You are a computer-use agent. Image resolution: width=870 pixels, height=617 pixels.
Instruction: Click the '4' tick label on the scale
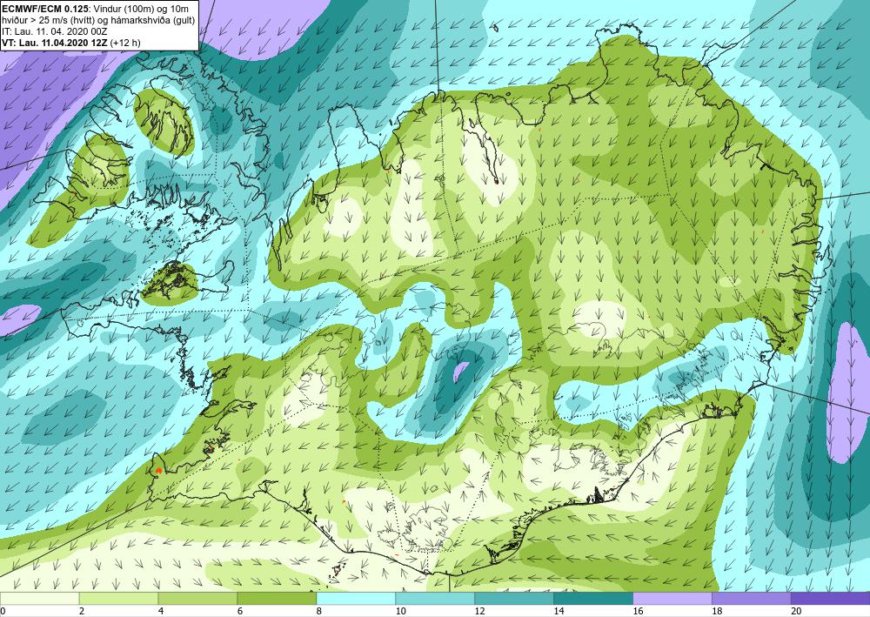pos(161,611)
